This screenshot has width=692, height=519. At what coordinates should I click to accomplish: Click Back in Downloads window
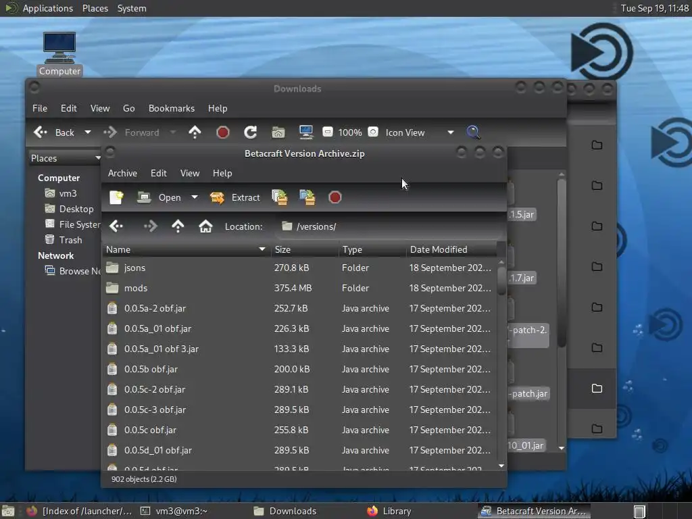click(x=54, y=132)
